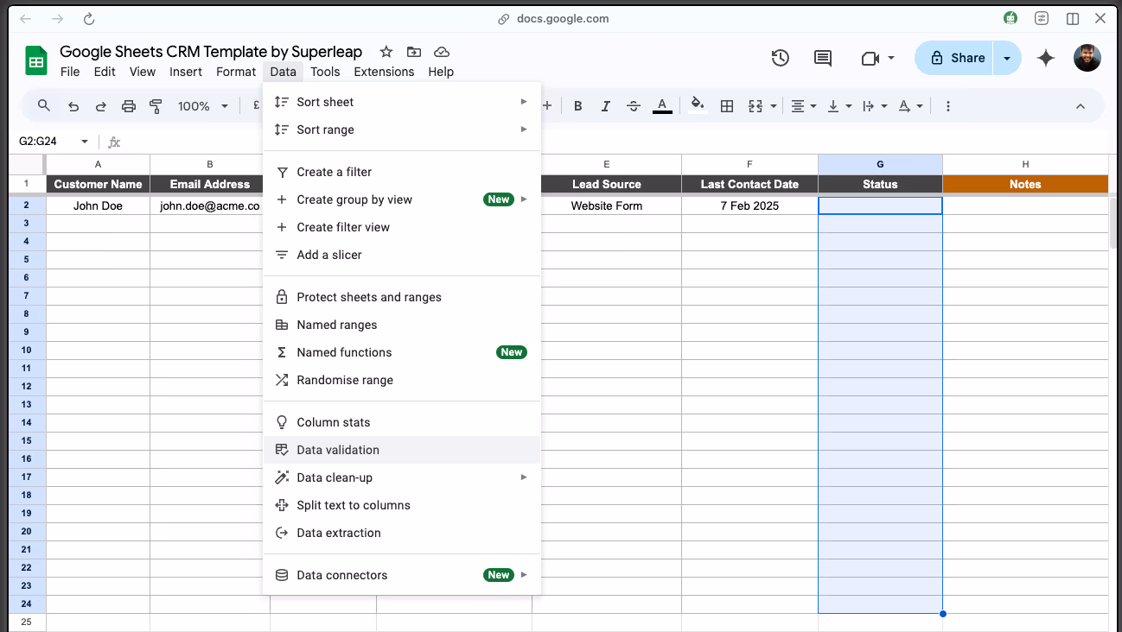
Task: Choose Create filter view
Action: pos(402,227)
